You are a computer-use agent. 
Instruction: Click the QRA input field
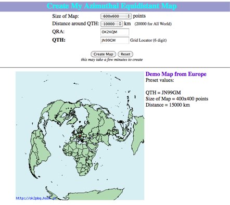pos(114,32)
